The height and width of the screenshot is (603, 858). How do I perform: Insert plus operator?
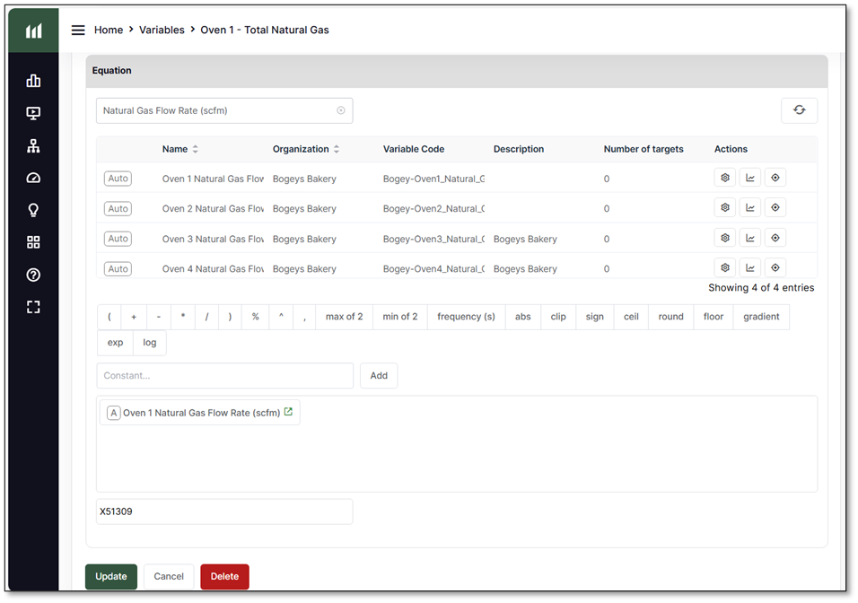pos(134,317)
